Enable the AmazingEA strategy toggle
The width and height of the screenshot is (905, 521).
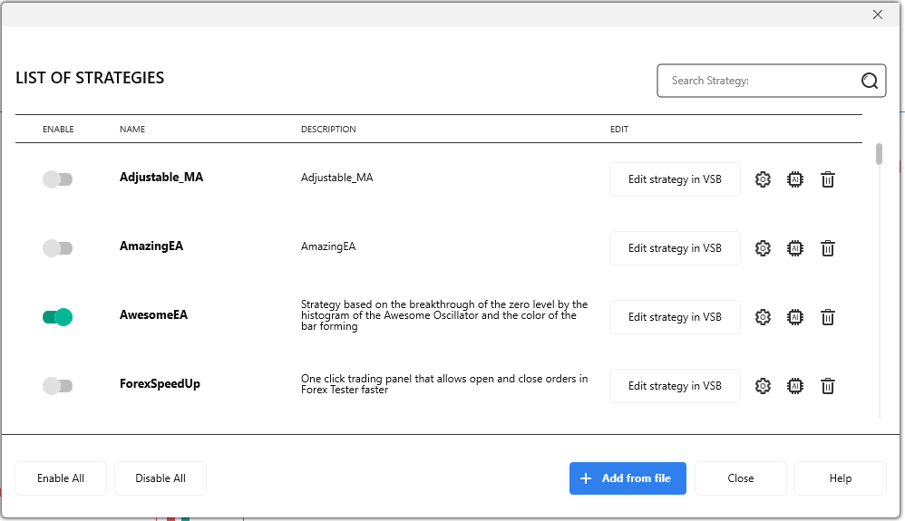(x=57, y=248)
